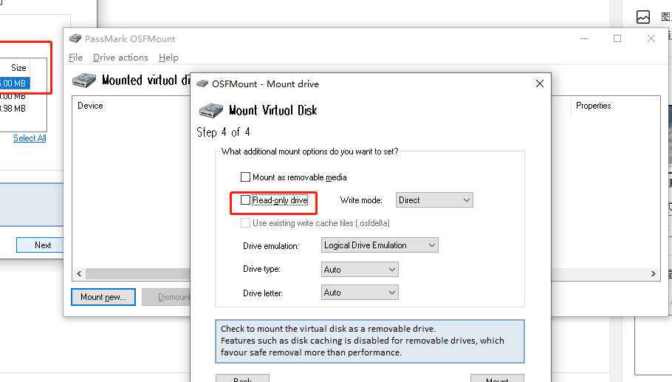Open the Write mode dropdown
The width and height of the screenshot is (672, 382).
(434, 199)
